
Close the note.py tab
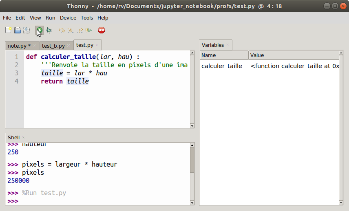pos(34,46)
